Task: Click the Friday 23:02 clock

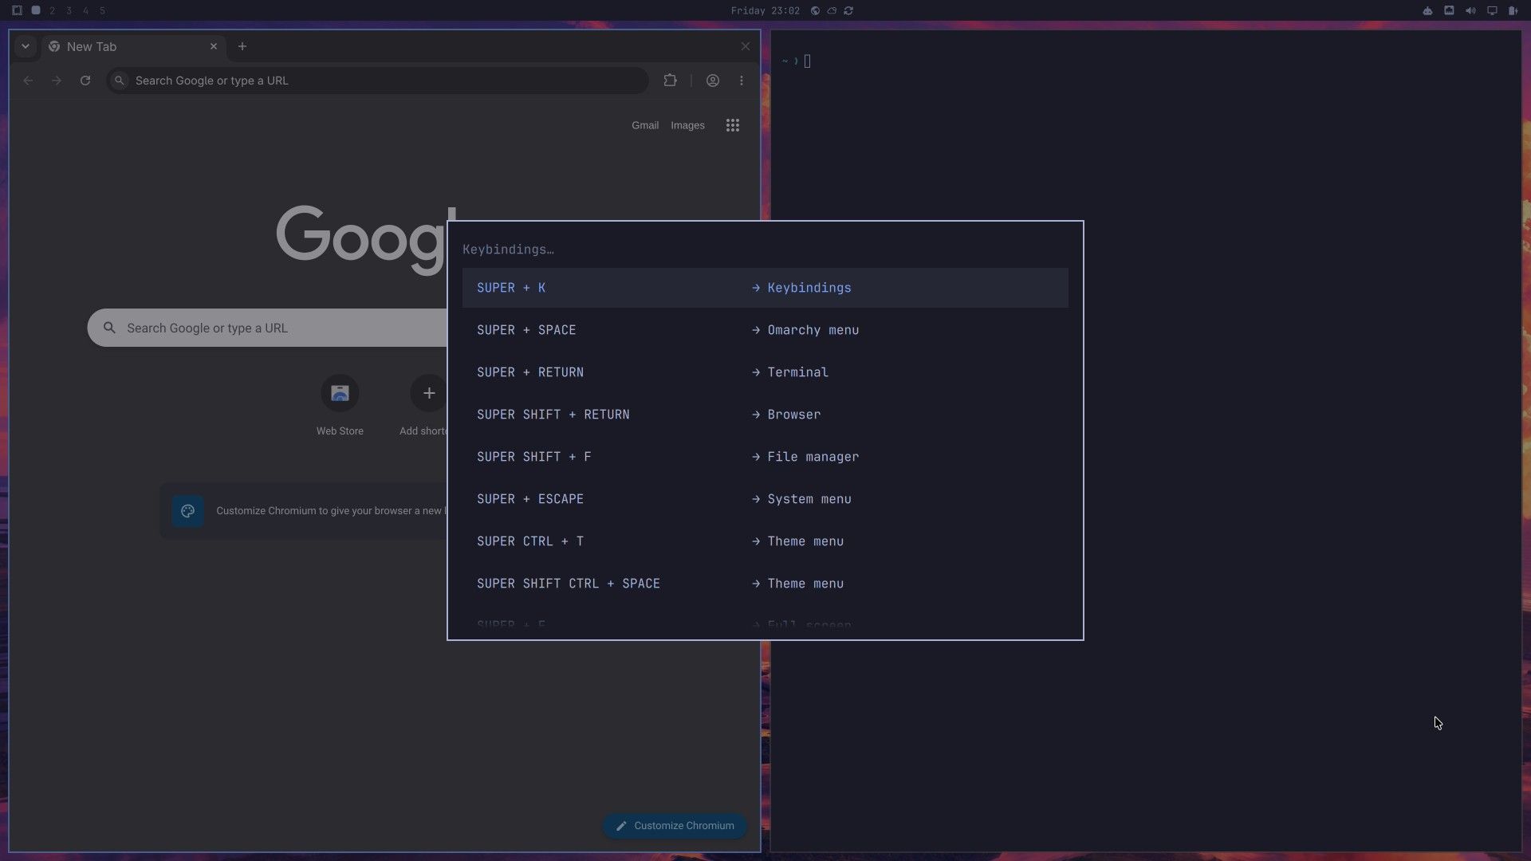Action: 765,10
